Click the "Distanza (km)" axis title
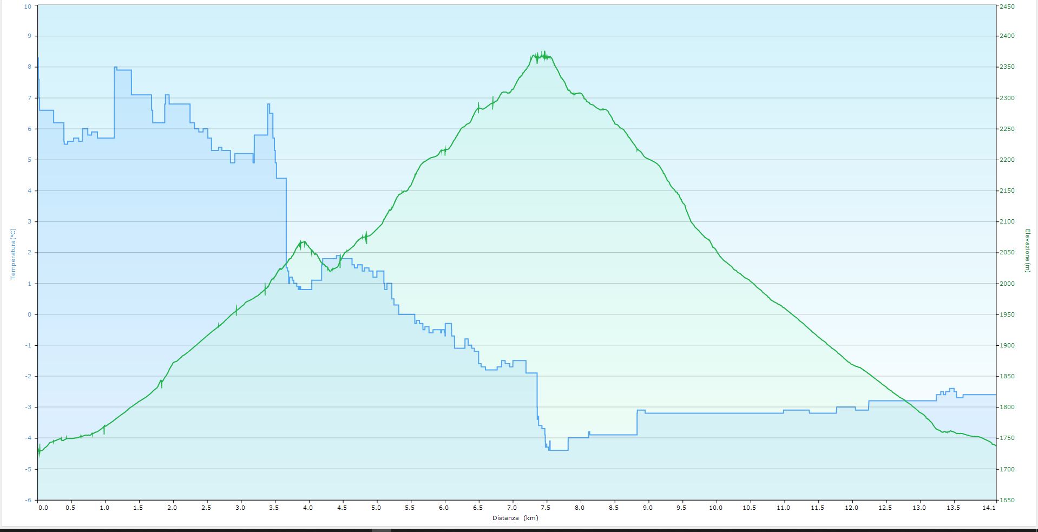 pyautogui.click(x=515, y=518)
